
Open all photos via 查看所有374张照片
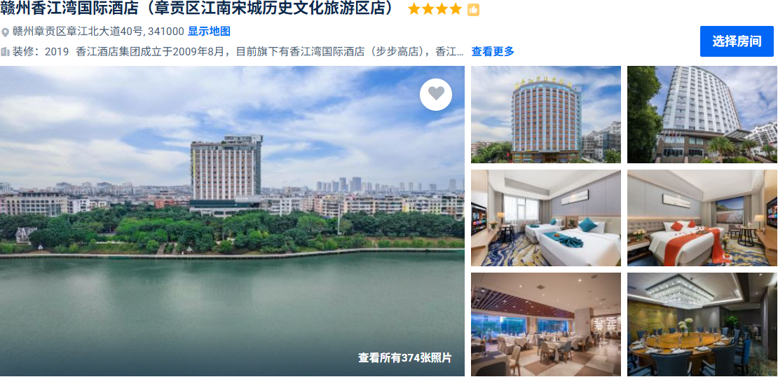[x=405, y=357]
